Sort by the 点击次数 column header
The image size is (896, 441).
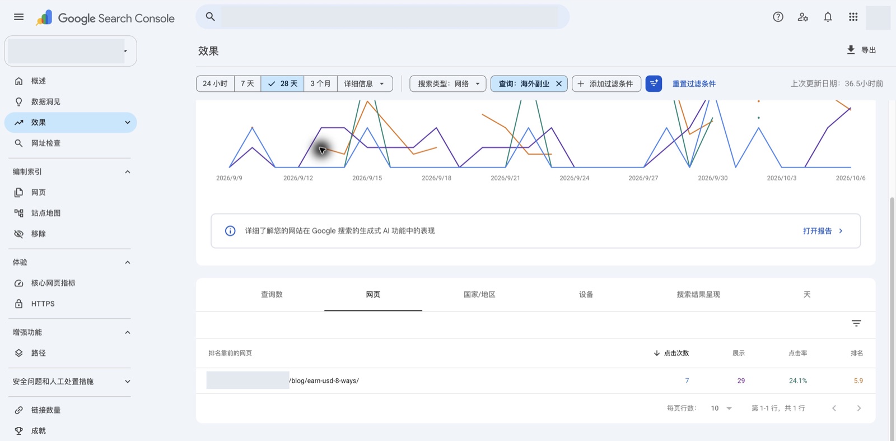tap(671, 353)
